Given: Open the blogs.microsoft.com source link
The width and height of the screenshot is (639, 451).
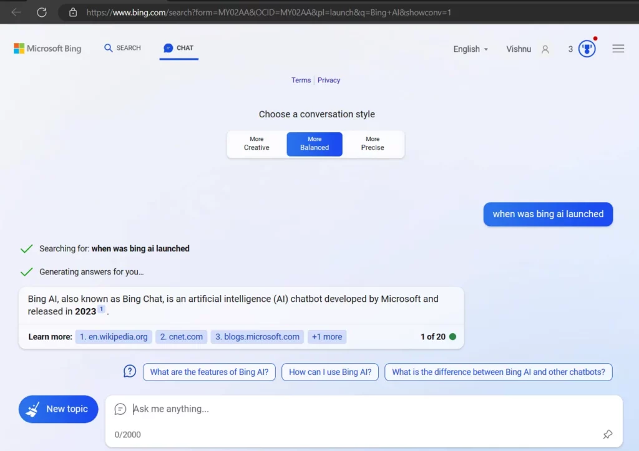Looking at the screenshot, I should (x=257, y=337).
